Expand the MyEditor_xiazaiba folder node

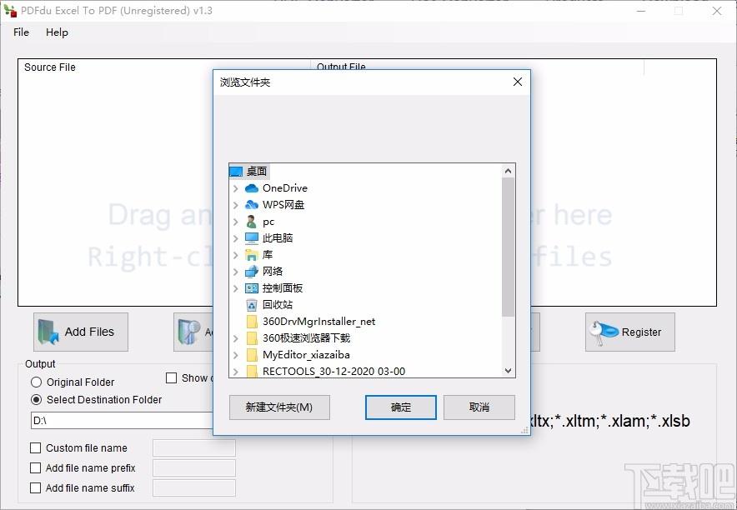tap(236, 355)
